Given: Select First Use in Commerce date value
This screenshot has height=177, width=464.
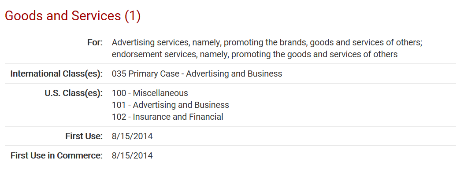Looking at the screenshot, I should pos(132,155).
